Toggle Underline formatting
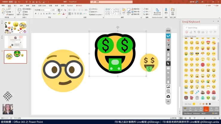 coord(41,14)
